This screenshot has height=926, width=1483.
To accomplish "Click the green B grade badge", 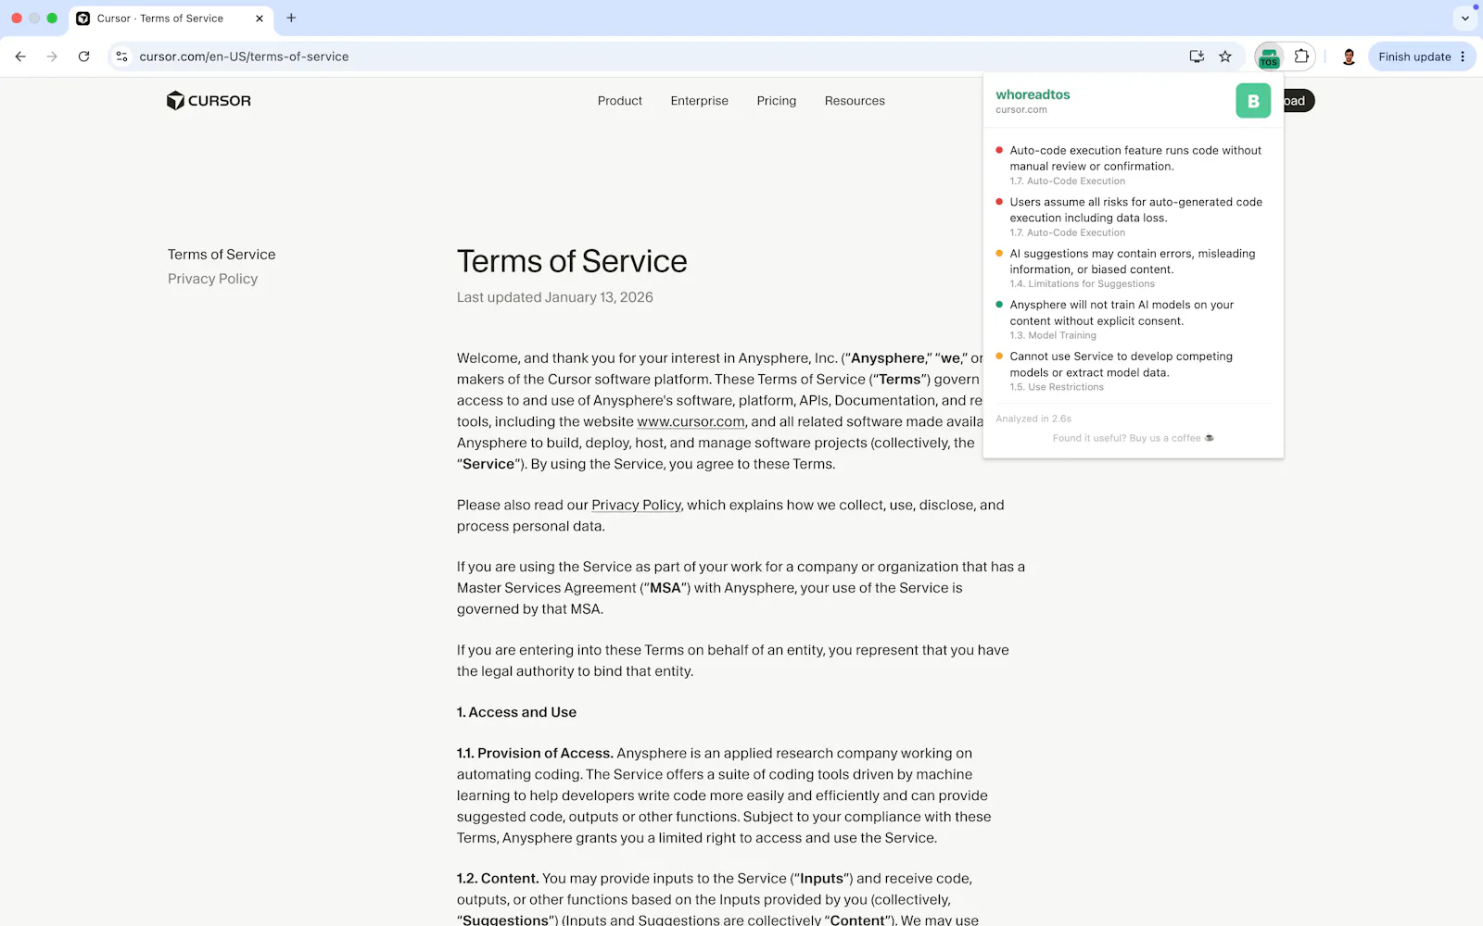I will (x=1253, y=101).
